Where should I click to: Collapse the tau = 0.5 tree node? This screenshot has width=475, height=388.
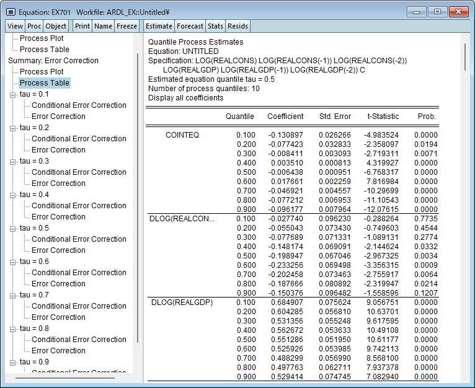click(12, 228)
